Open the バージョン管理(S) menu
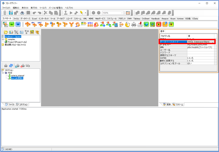This screenshot has width=219, height=152. (x=56, y=8)
